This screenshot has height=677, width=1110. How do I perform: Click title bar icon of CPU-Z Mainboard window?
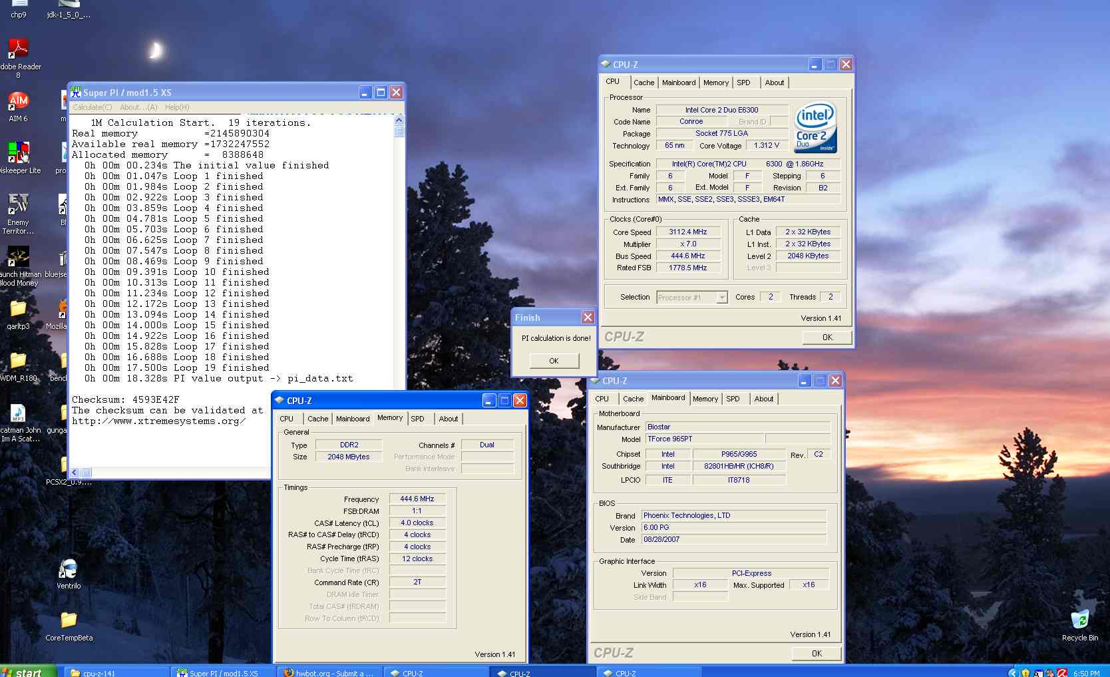[x=595, y=380]
